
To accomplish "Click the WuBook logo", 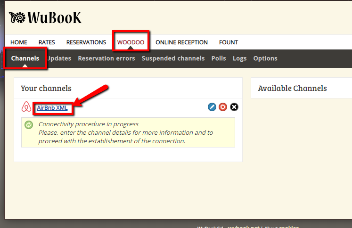I will 45,17.
